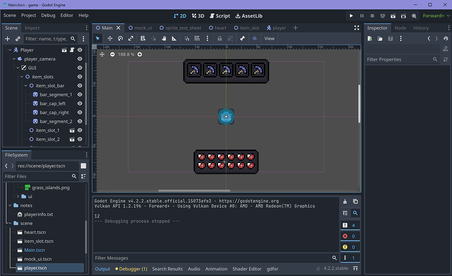Open the Forward+ renderer dropdown
Viewport: 452px width, 276px height.
[x=436, y=15]
